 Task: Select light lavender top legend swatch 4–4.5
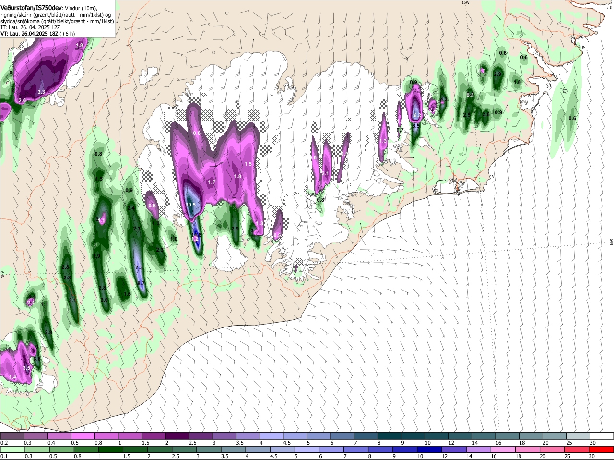click(272, 436)
